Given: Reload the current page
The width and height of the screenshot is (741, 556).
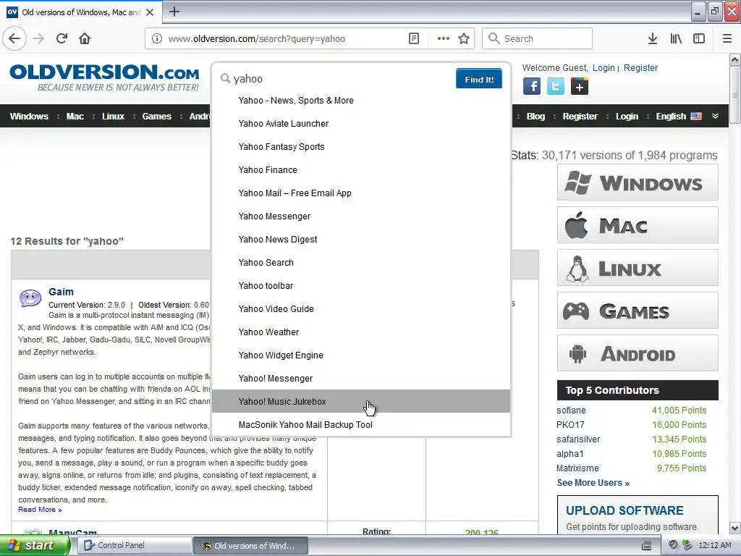Looking at the screenshot, I should (x=62, y=38).
